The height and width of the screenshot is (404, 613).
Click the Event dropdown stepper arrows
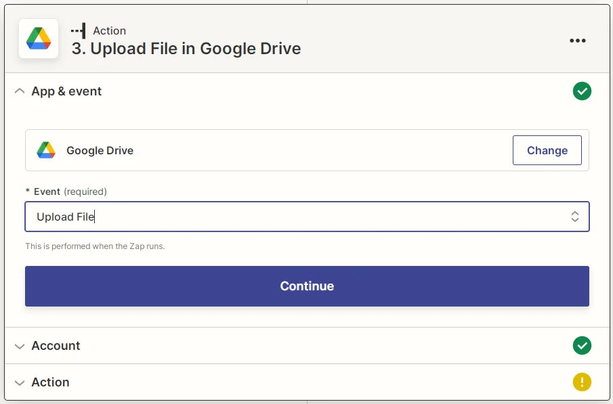tap(574, 216)
